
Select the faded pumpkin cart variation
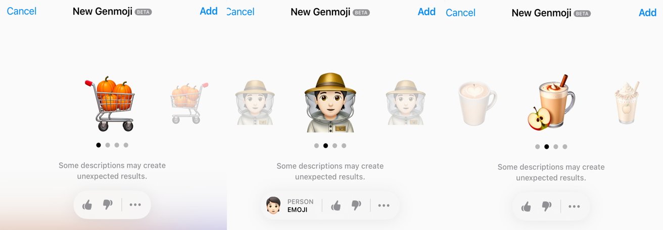(x=190, y=103)
